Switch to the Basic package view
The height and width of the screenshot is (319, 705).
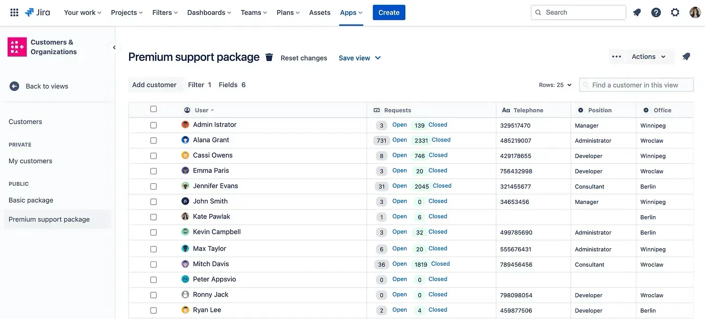pyautogui.click(x=30, y=200)
